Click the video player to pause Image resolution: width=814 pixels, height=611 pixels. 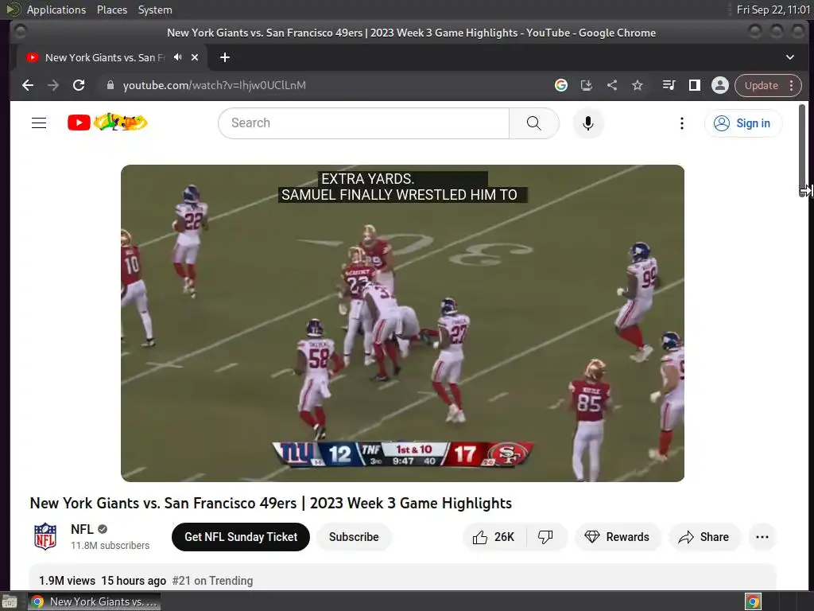click(402, 323)
